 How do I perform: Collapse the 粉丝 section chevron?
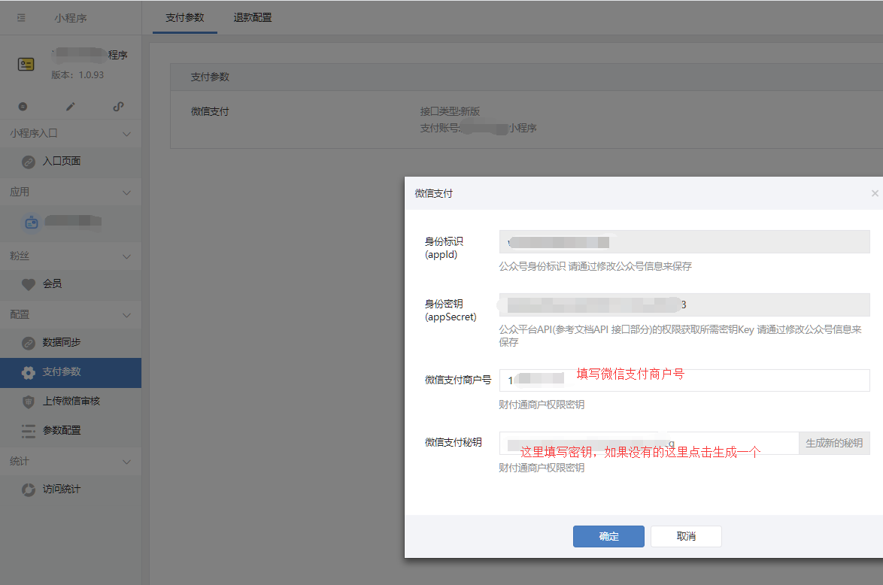[126, 256]
